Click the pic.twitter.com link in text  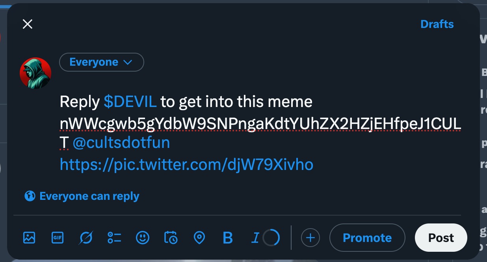tap(186, 164)
